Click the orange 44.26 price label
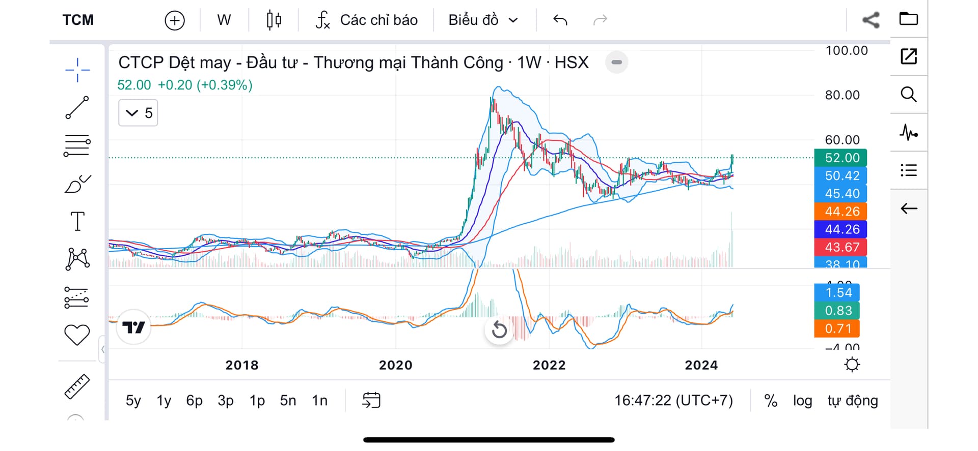 (840, 211)
